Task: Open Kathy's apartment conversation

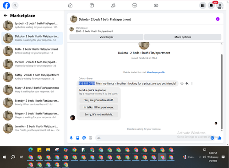Action: 32,77
